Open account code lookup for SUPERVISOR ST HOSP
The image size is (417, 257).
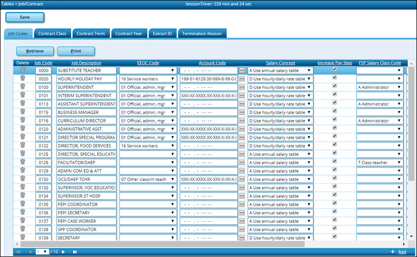(x=242, y=196)
